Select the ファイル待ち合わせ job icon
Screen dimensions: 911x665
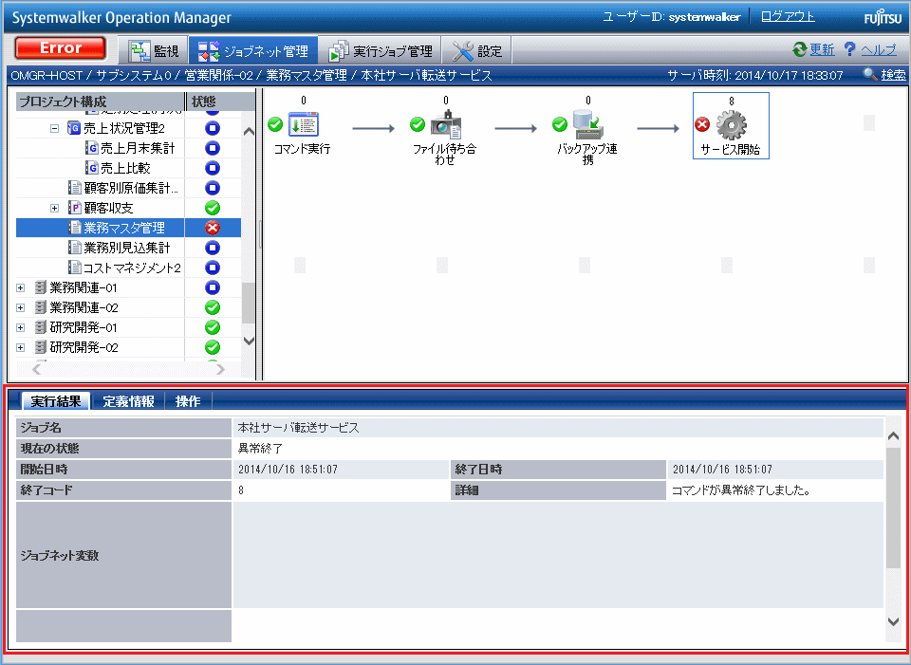tap(446, 123)
